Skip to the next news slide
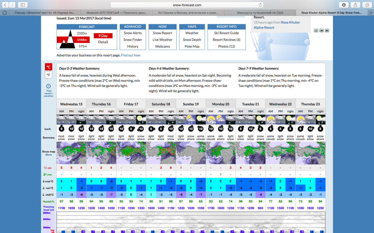The height and width of the screenshot is (233, 374). [327, 30]
